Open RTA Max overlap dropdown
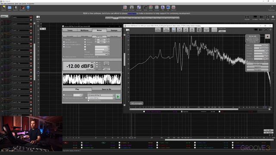Screen dimensions: 276x155 (x=261, y=59)
